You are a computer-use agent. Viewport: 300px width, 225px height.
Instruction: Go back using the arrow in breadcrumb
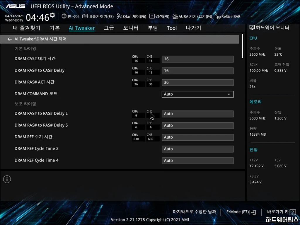(x=9, y=39)
